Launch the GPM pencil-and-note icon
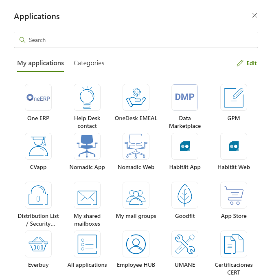Image resolution: width=272 pixels, height=279 pixels. [x=234, y=97]
